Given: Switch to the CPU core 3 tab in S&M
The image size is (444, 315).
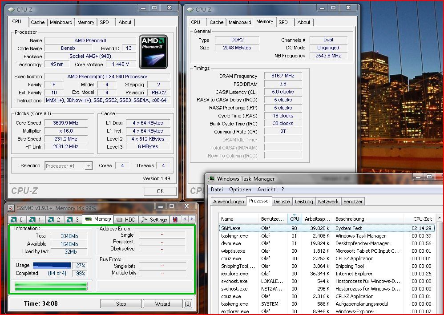Looking at the screenshot, I should pyautogui.click(x=73, y=219).
